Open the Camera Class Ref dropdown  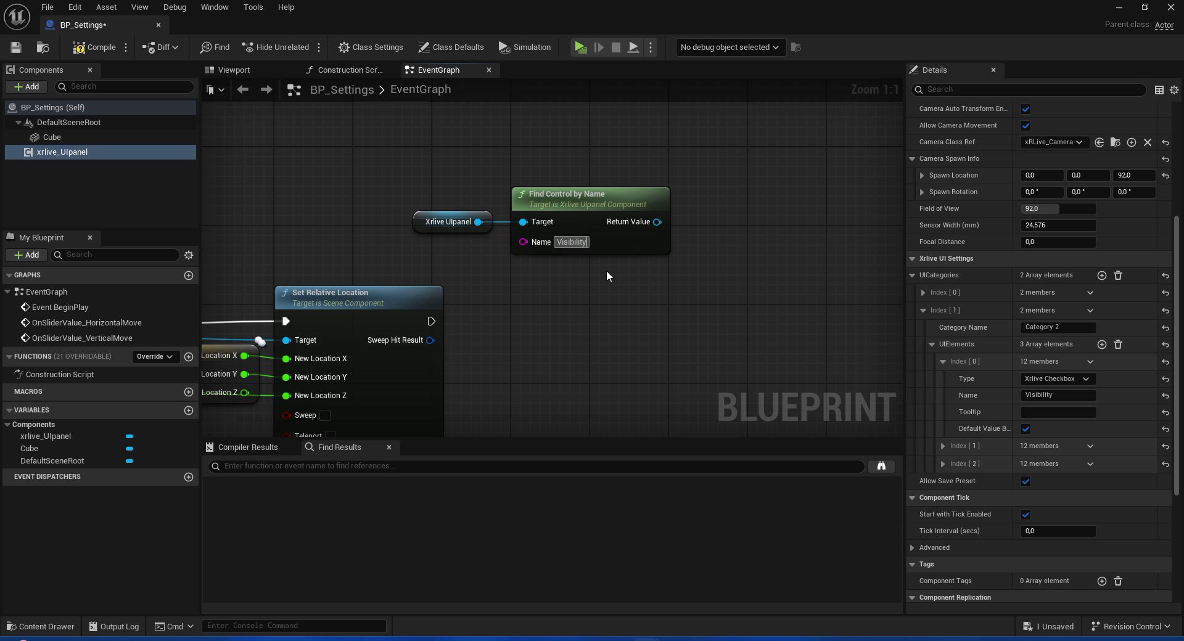1054,142
